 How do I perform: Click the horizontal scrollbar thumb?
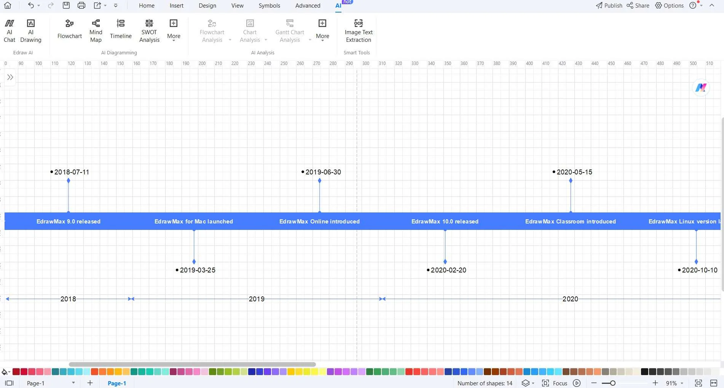tap(192, 364)
